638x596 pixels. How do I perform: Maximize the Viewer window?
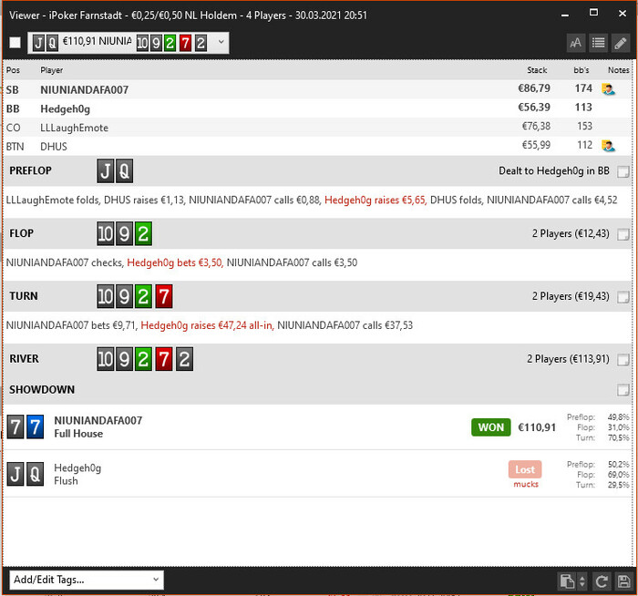pos(593,13)
